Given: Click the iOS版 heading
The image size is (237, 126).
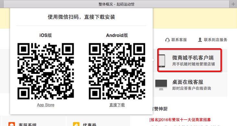Looking at the screenshot, I should 46,35.
